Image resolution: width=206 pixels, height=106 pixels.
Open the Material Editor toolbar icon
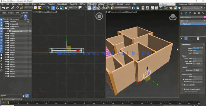pyautogui.click(x=166, y=8)
